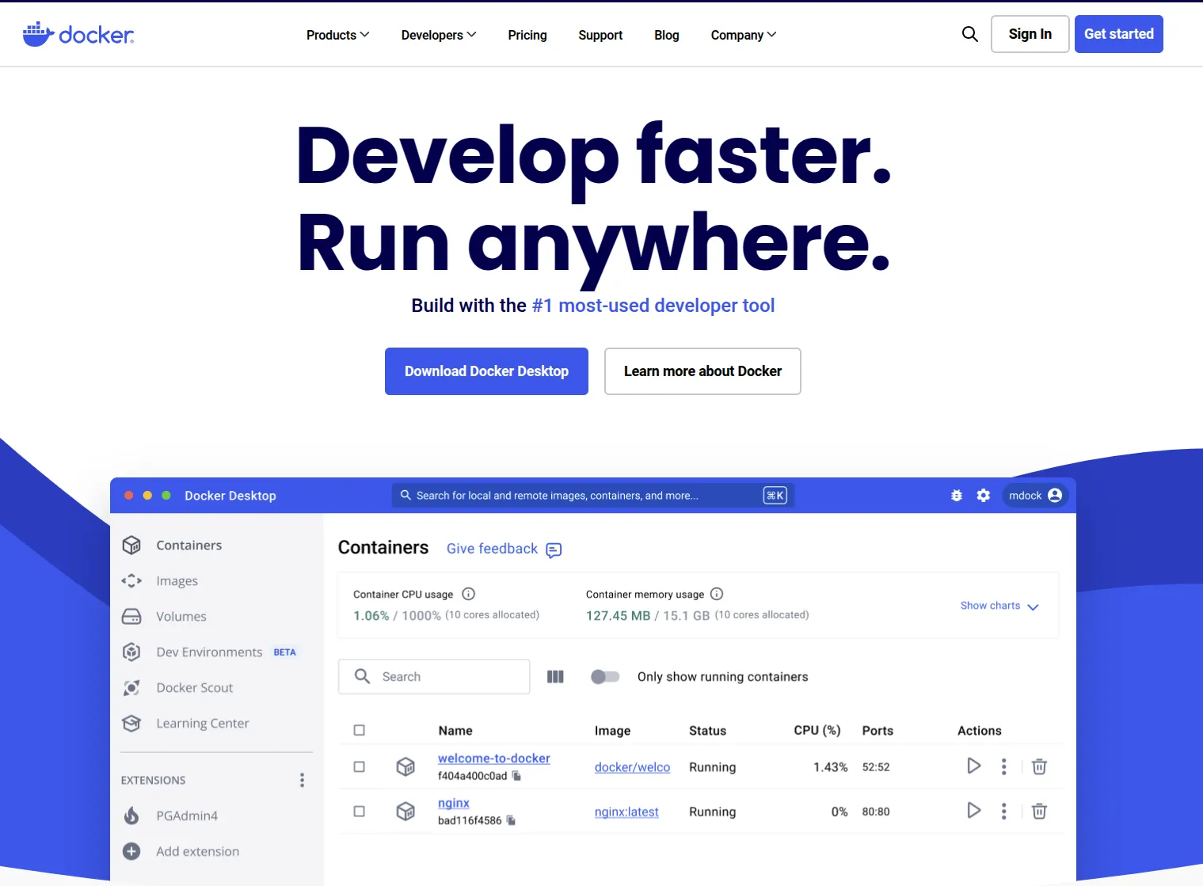Click the mdock user avatar icon
This screenshot has height=886, width=1203.
(1055, 495)
